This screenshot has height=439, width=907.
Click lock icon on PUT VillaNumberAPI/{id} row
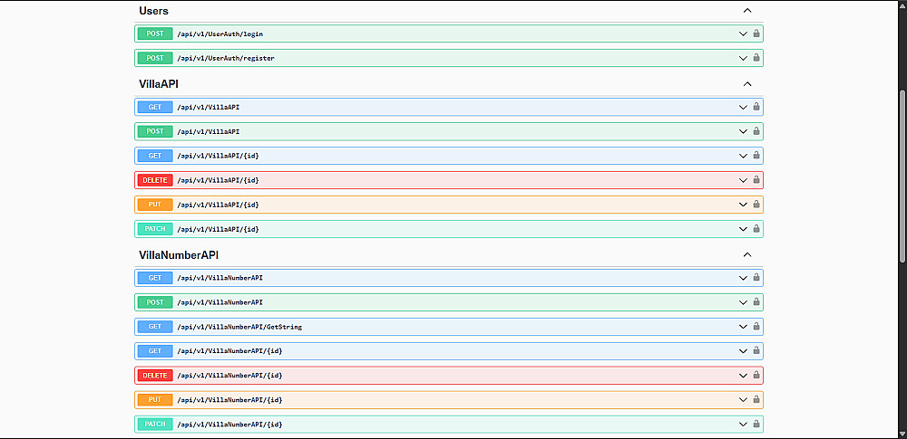click(x=756, y=400)
